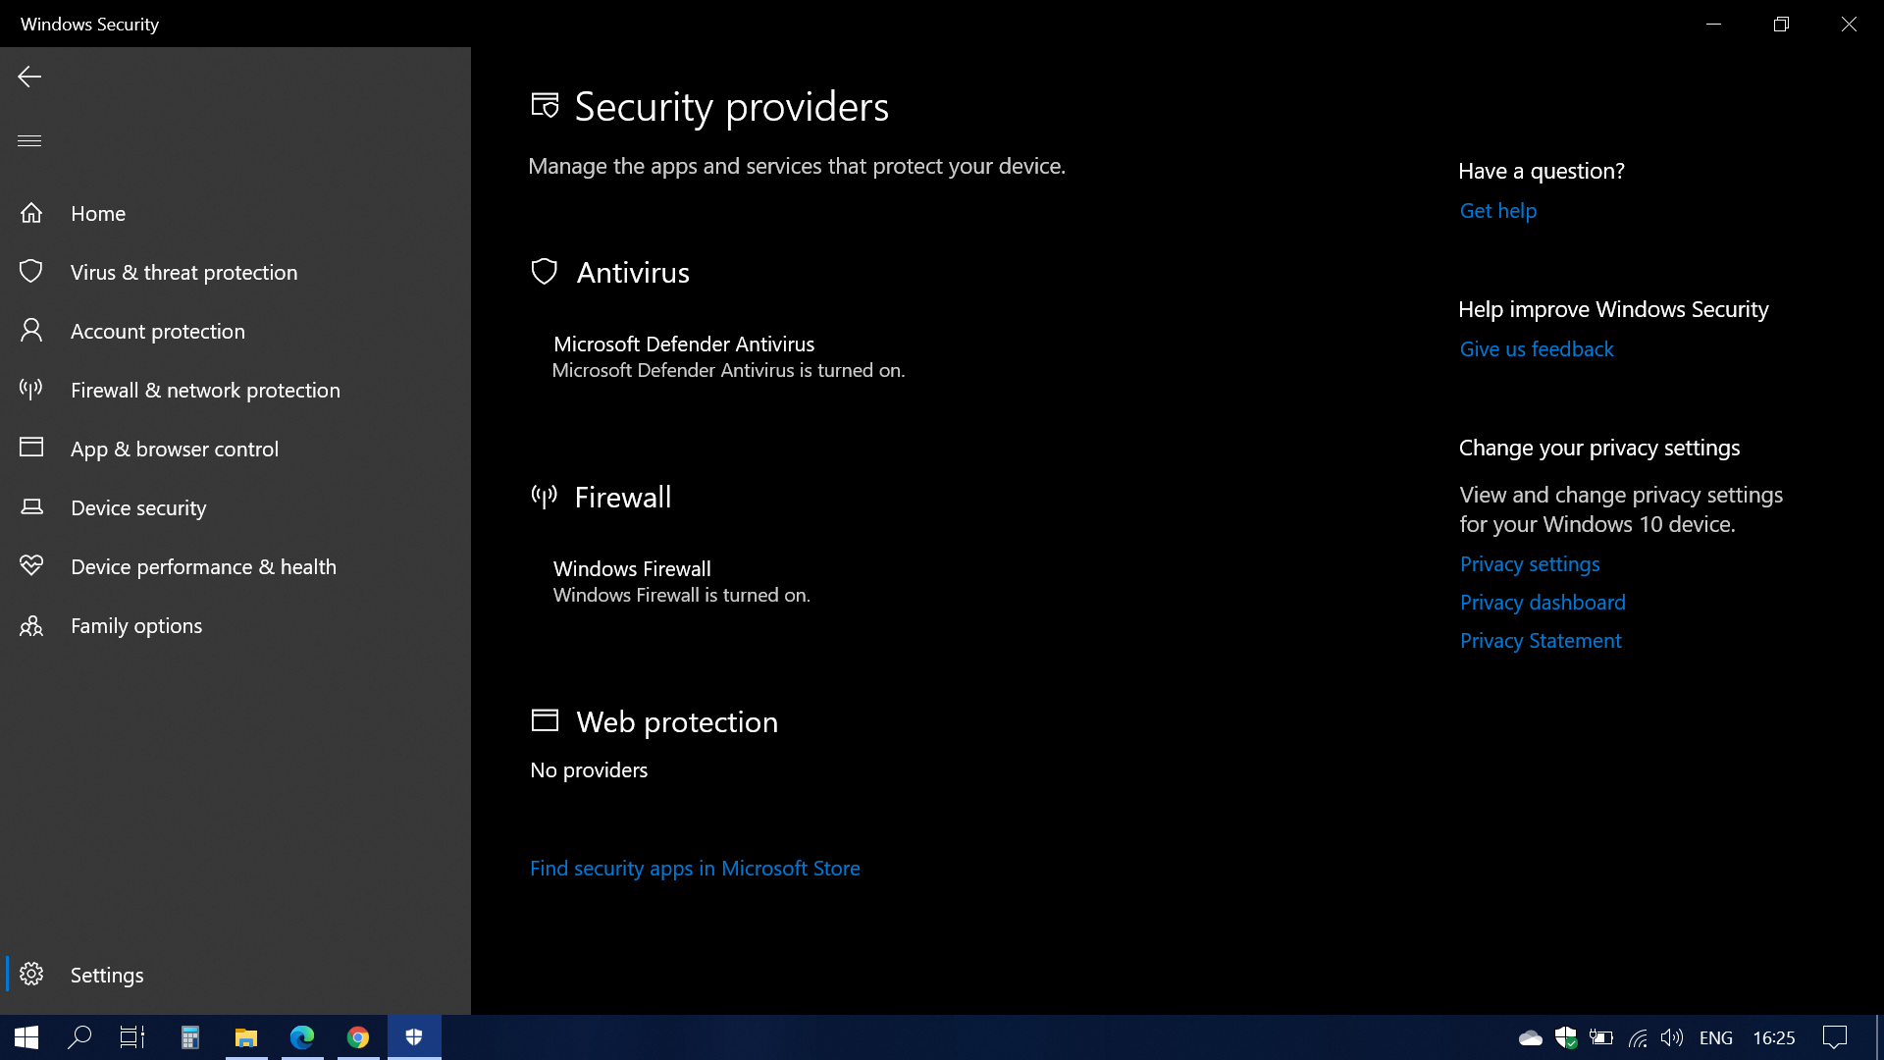Select the Microsoft Defender Antivirus provider entry
Image resolution: width=1884 pixels, height=1060 pixels.
(x=728, y=356)
